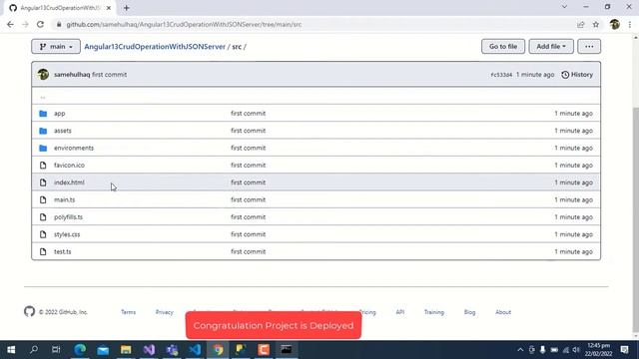Screen dimensions: 639x359
Task: Open the Privacy footer link
Action: click(164, 312)
